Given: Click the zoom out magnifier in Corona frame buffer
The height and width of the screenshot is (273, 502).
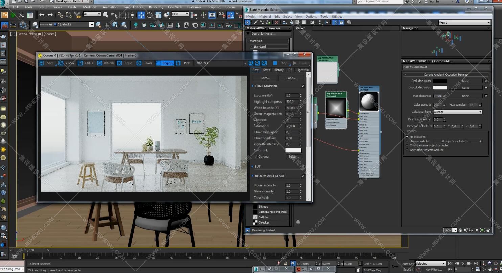Looking at the screenshot, I should (x=257, y=63).
